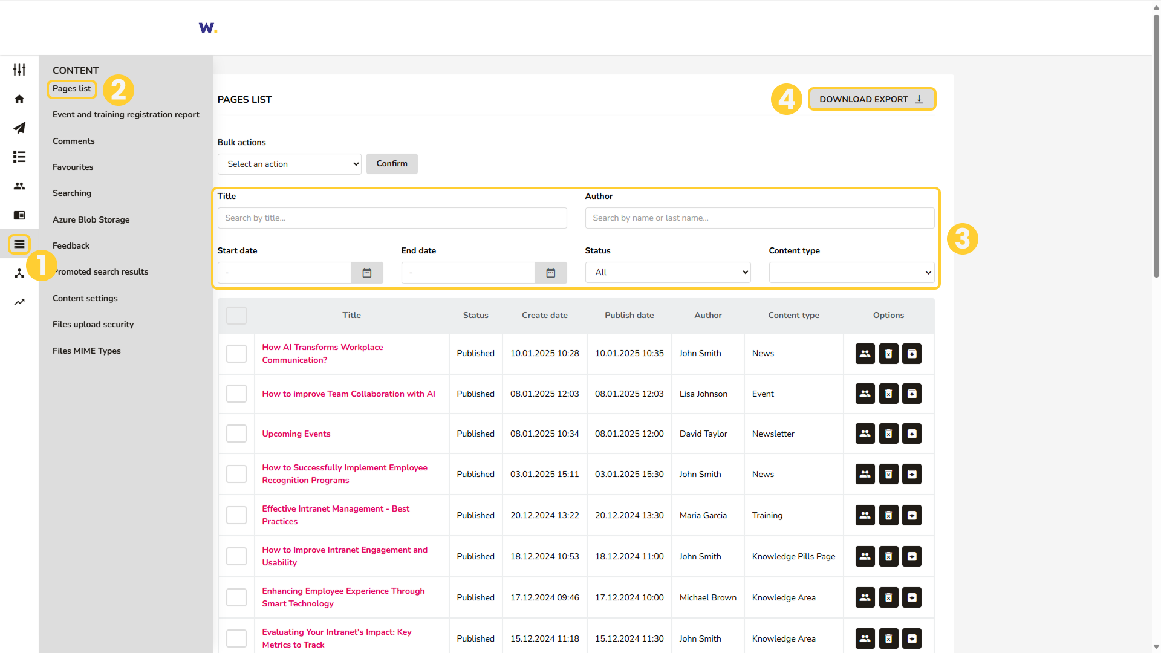
Task: Check the Effective Intranet Management row
Action: tap(236, 515)
